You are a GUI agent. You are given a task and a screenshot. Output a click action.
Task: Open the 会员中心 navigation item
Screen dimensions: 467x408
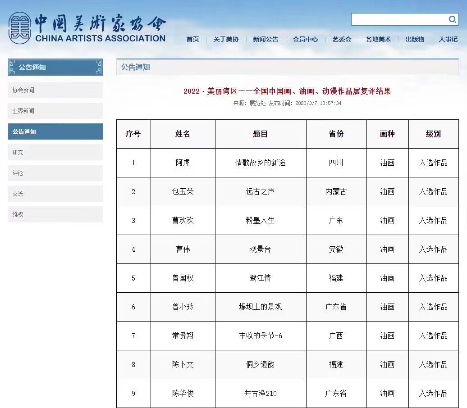click(305, 39)
